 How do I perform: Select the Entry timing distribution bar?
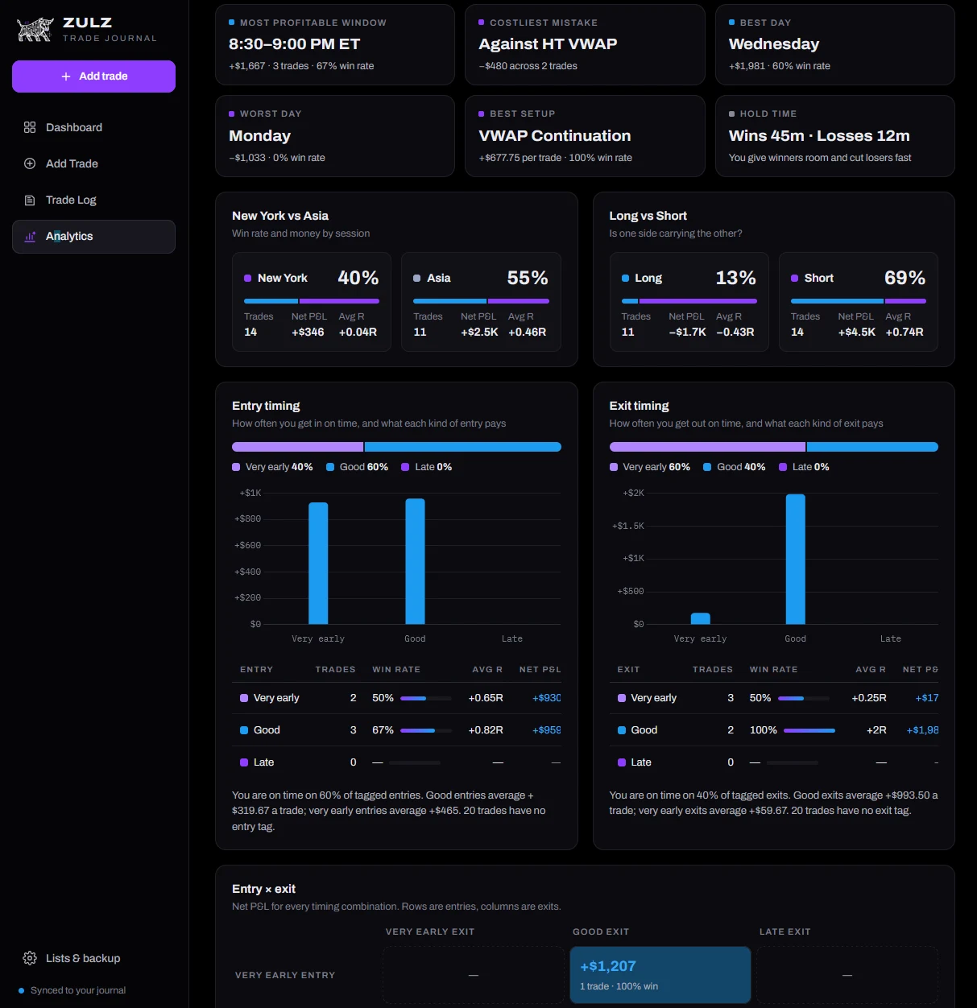click(x=396, y=447)
